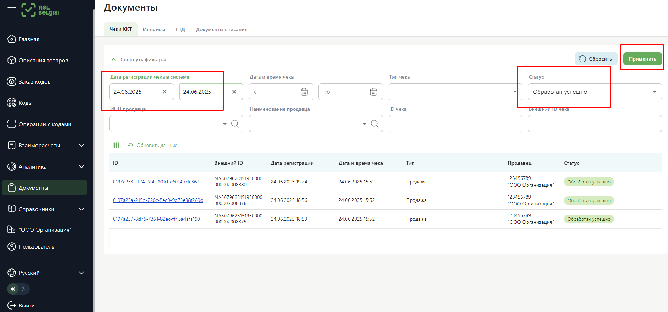Open the Документы списания tab
This screenshot has height=312, width=668.
pyautogui.click(x=221, y=30)
